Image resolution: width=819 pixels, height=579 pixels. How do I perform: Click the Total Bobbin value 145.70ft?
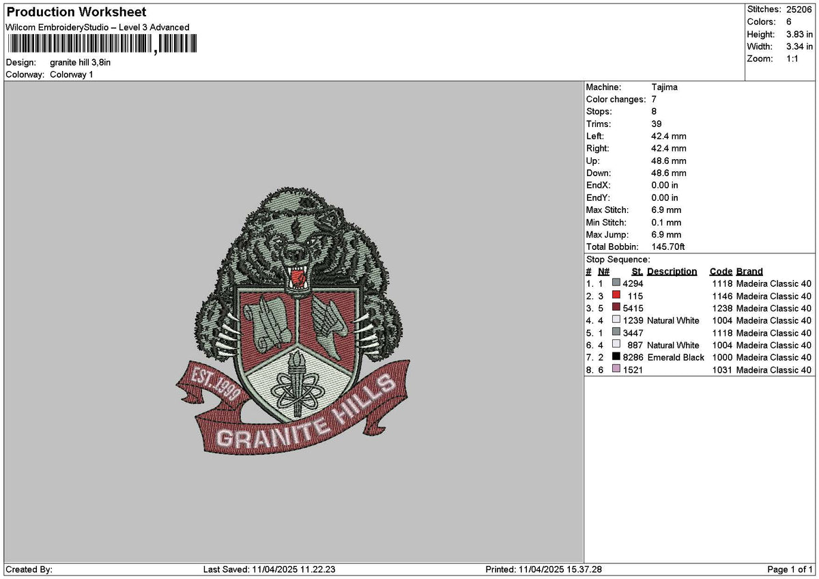tap(668, 247)
